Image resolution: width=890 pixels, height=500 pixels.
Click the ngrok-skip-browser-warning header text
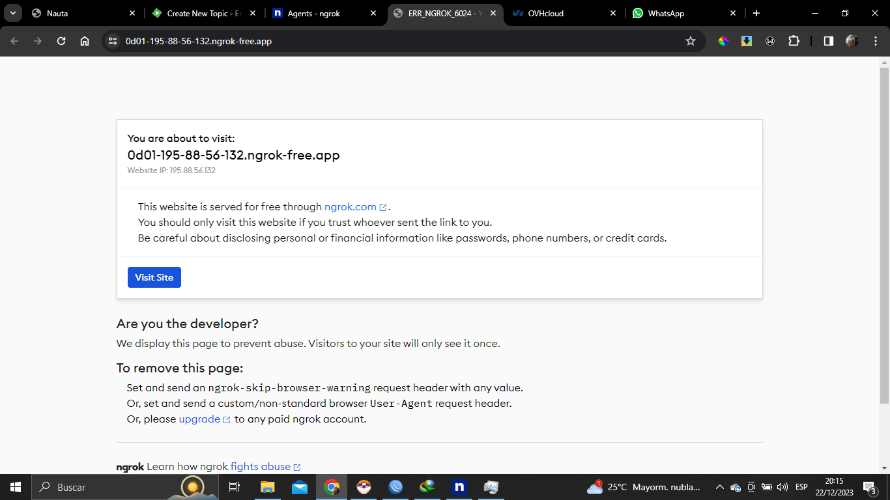pos(289,388)
